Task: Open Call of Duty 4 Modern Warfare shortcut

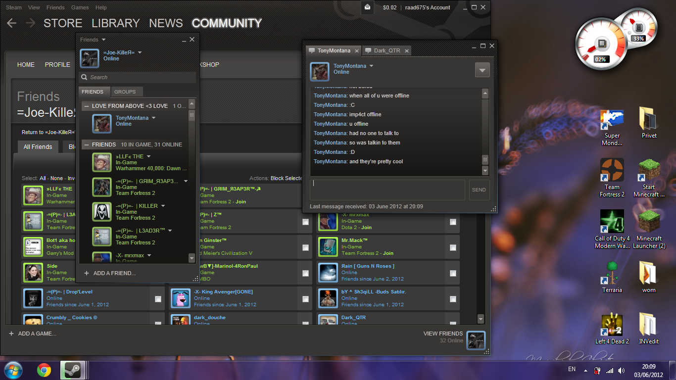Action: (x=612, y=229)
